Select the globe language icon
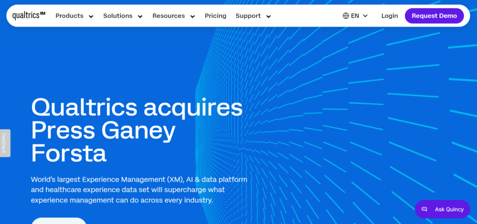 346,16
